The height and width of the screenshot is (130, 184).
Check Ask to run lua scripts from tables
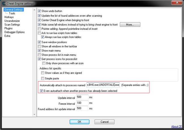[x=39, y=33]
